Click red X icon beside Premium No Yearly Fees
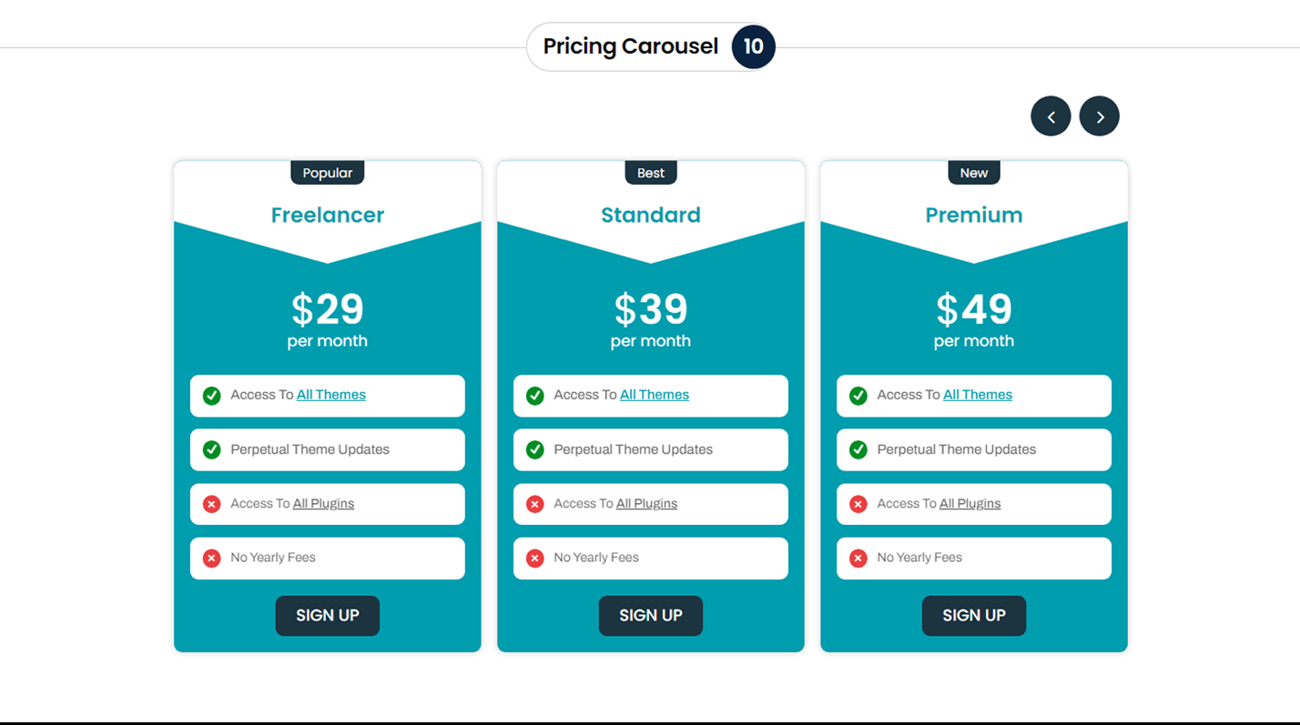The width and height of the screenshot is (1300, 725). coord(858,558)
